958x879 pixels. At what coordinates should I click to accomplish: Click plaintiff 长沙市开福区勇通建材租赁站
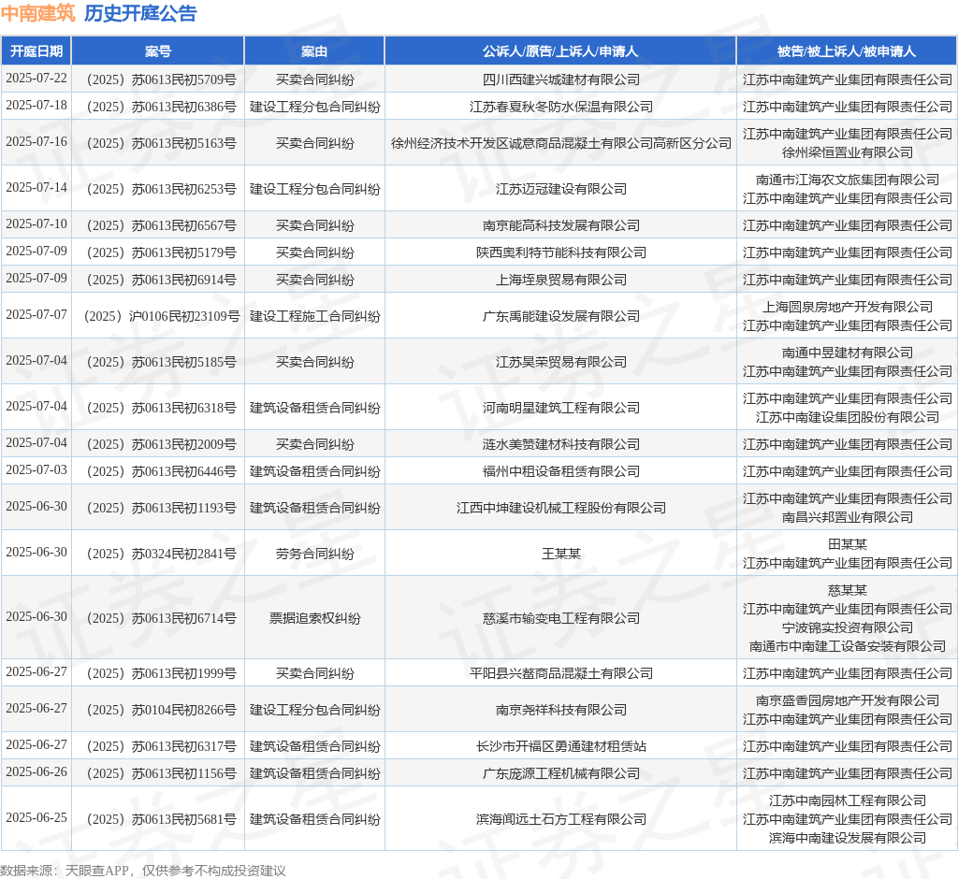click(561, 746)
